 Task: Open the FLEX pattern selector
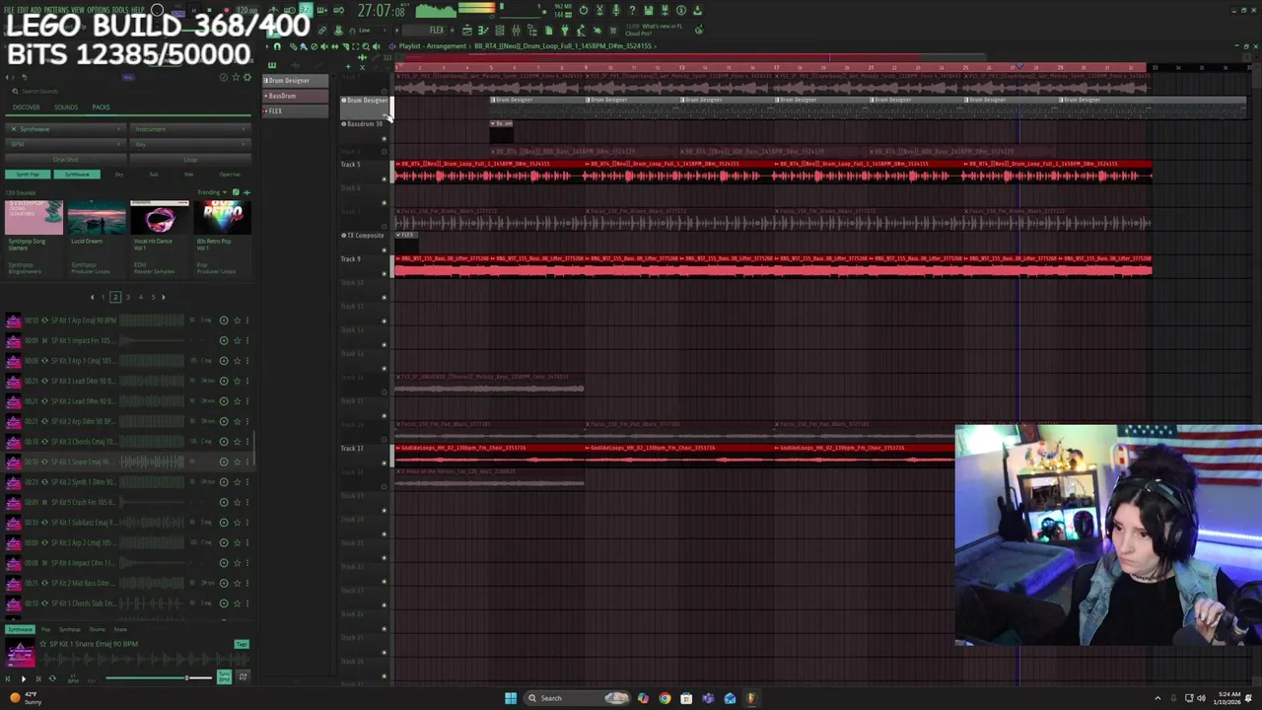click(x=426, y=30)
